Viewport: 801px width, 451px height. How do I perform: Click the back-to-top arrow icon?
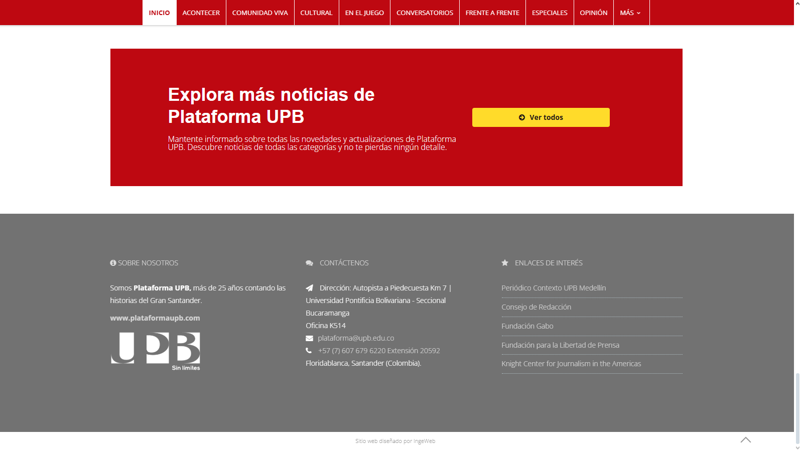pyautogui.click(x=746, y=440)
